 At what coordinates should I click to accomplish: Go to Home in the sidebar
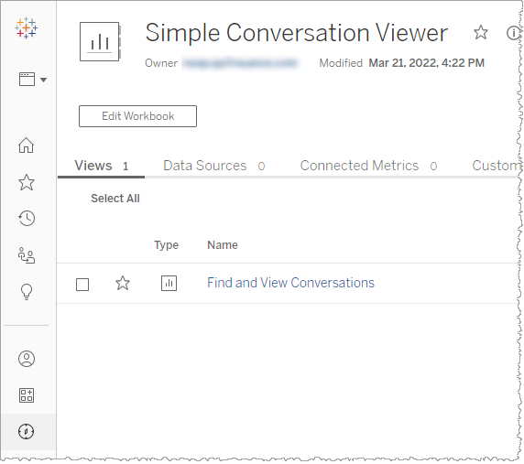[26, 146]
